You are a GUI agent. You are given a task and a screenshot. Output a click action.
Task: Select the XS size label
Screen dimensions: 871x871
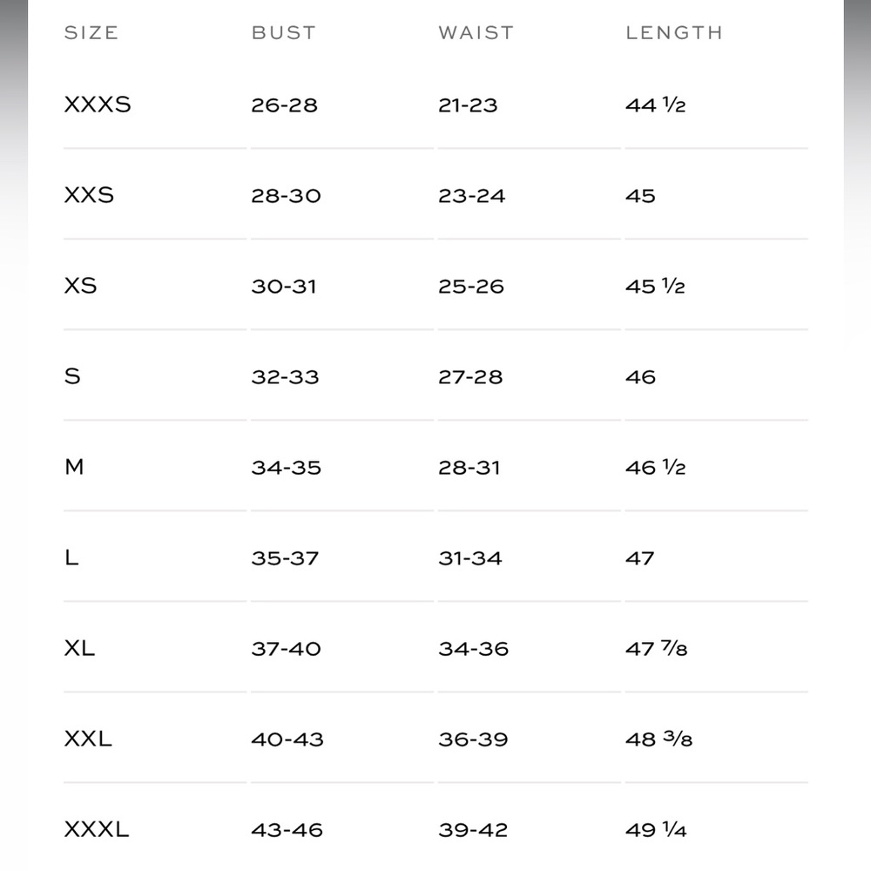(80, 286)
